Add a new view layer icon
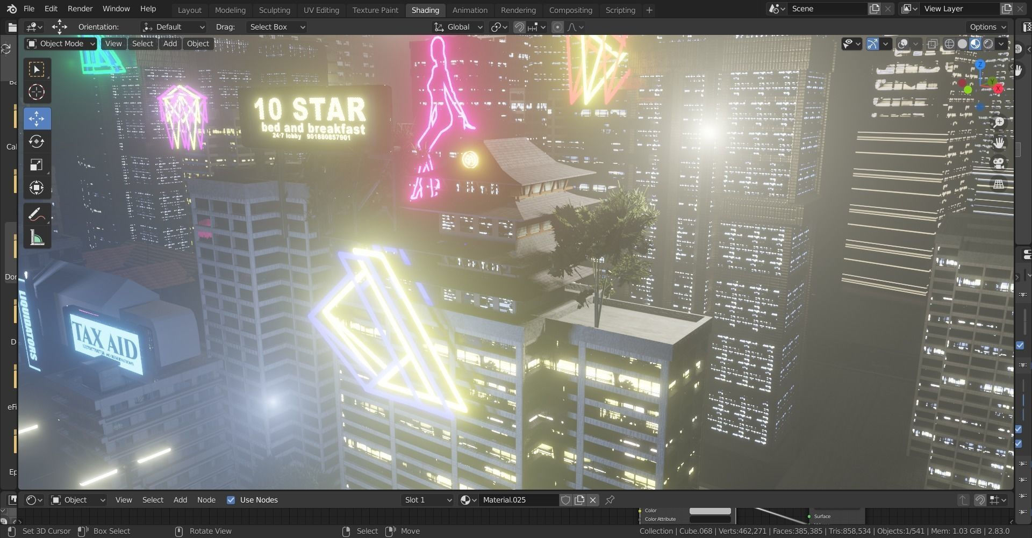 pyautogui.click(x=1006, y=9)
